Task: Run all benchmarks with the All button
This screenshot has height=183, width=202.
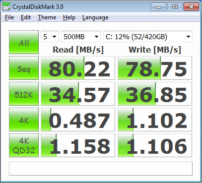Action: 24,42
